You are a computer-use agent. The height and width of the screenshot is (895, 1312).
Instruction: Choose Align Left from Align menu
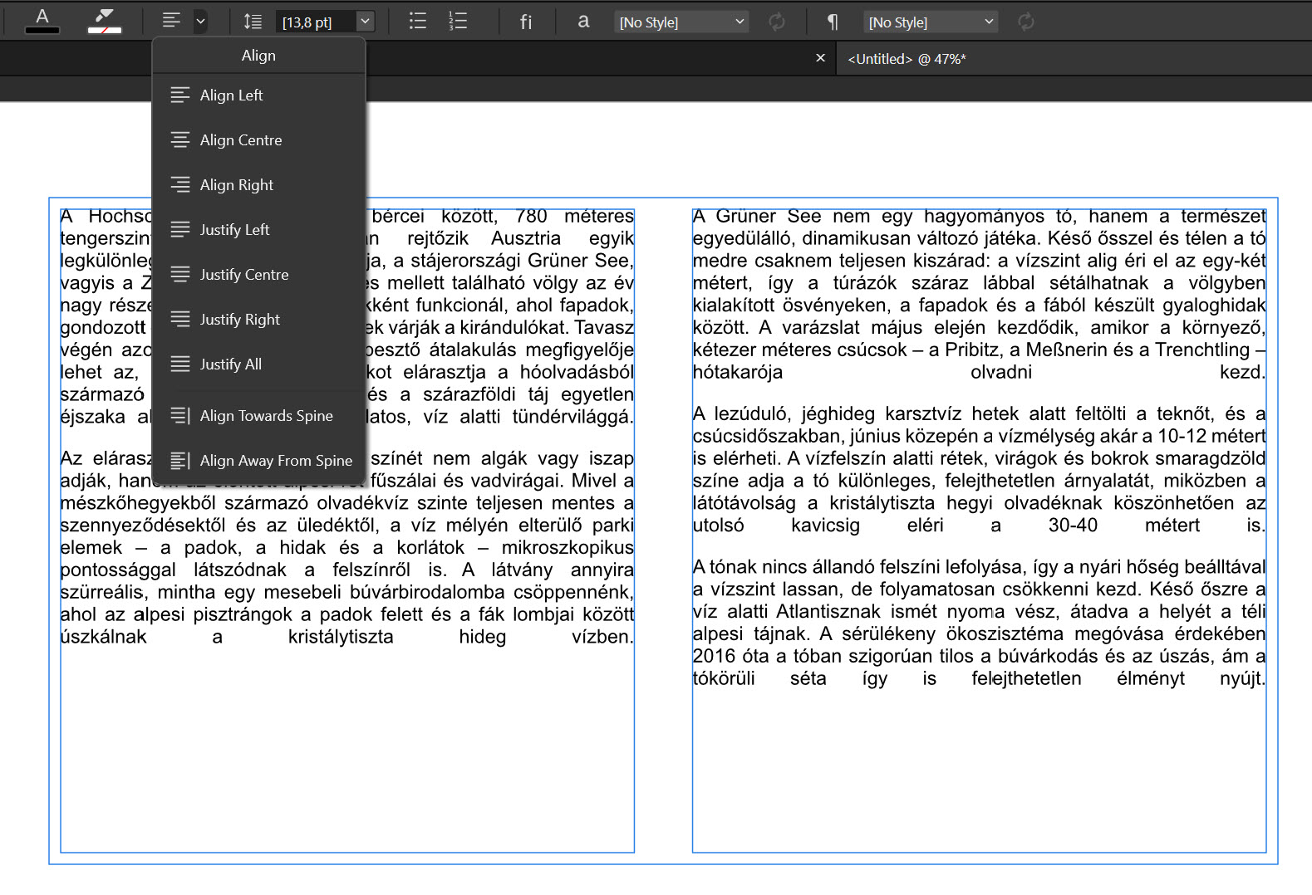(x=258, y=95)
